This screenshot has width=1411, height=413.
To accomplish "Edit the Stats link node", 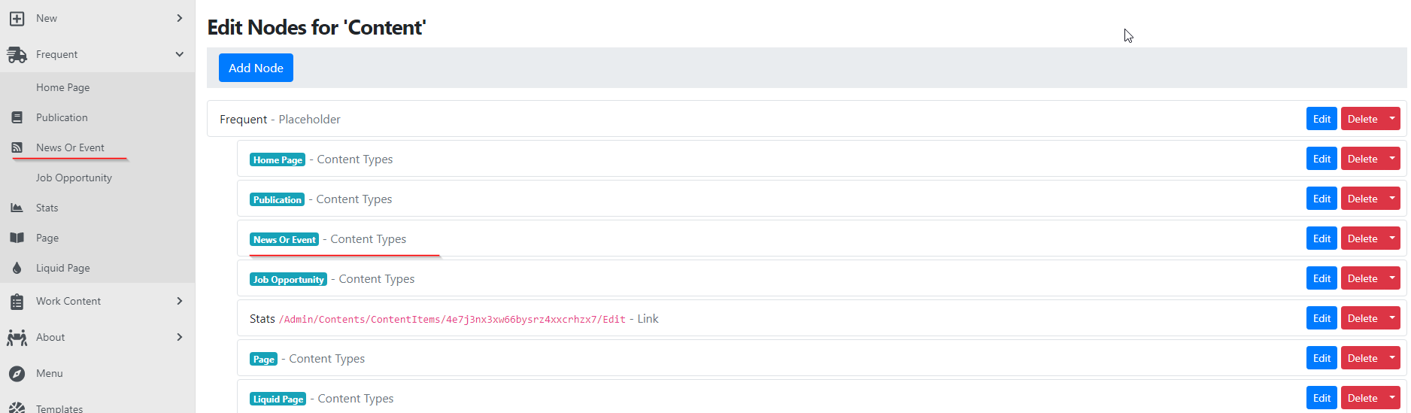I will (1321, 318).
